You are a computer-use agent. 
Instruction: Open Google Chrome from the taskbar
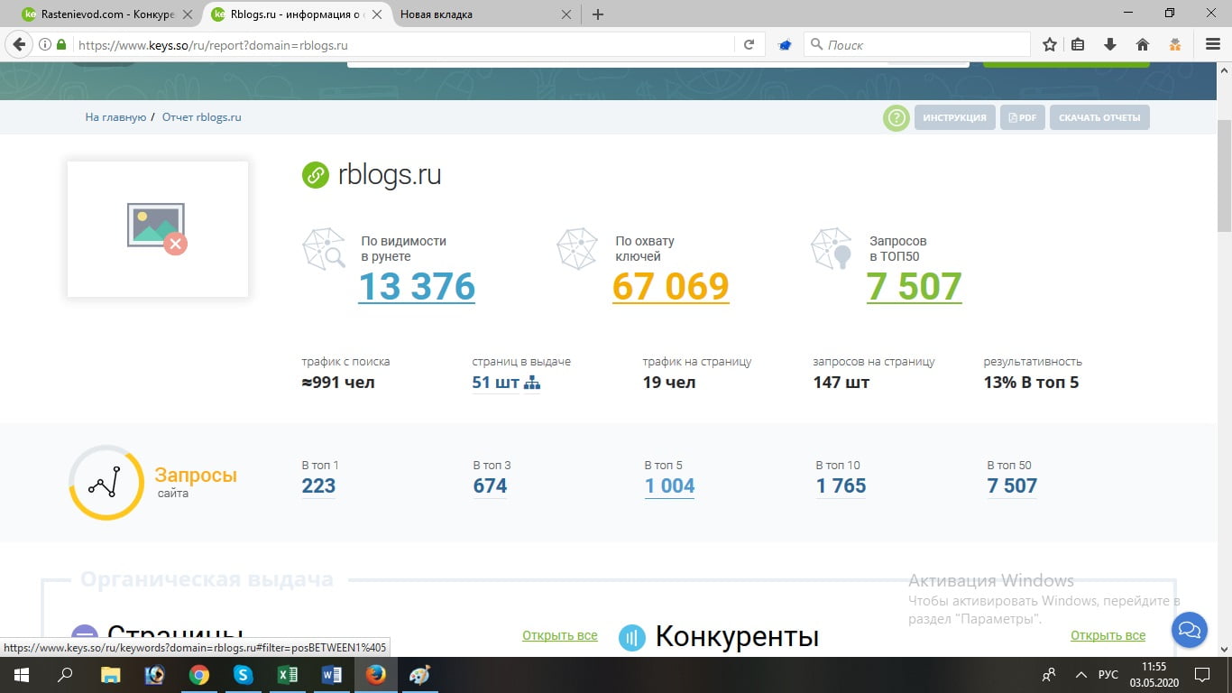198,674
